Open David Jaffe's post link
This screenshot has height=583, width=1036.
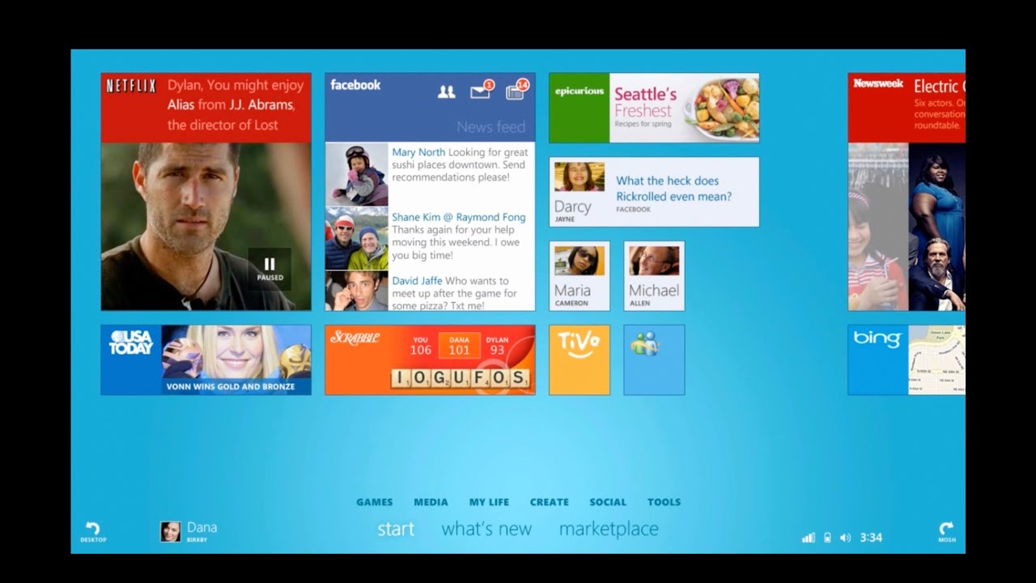[417, 281]
